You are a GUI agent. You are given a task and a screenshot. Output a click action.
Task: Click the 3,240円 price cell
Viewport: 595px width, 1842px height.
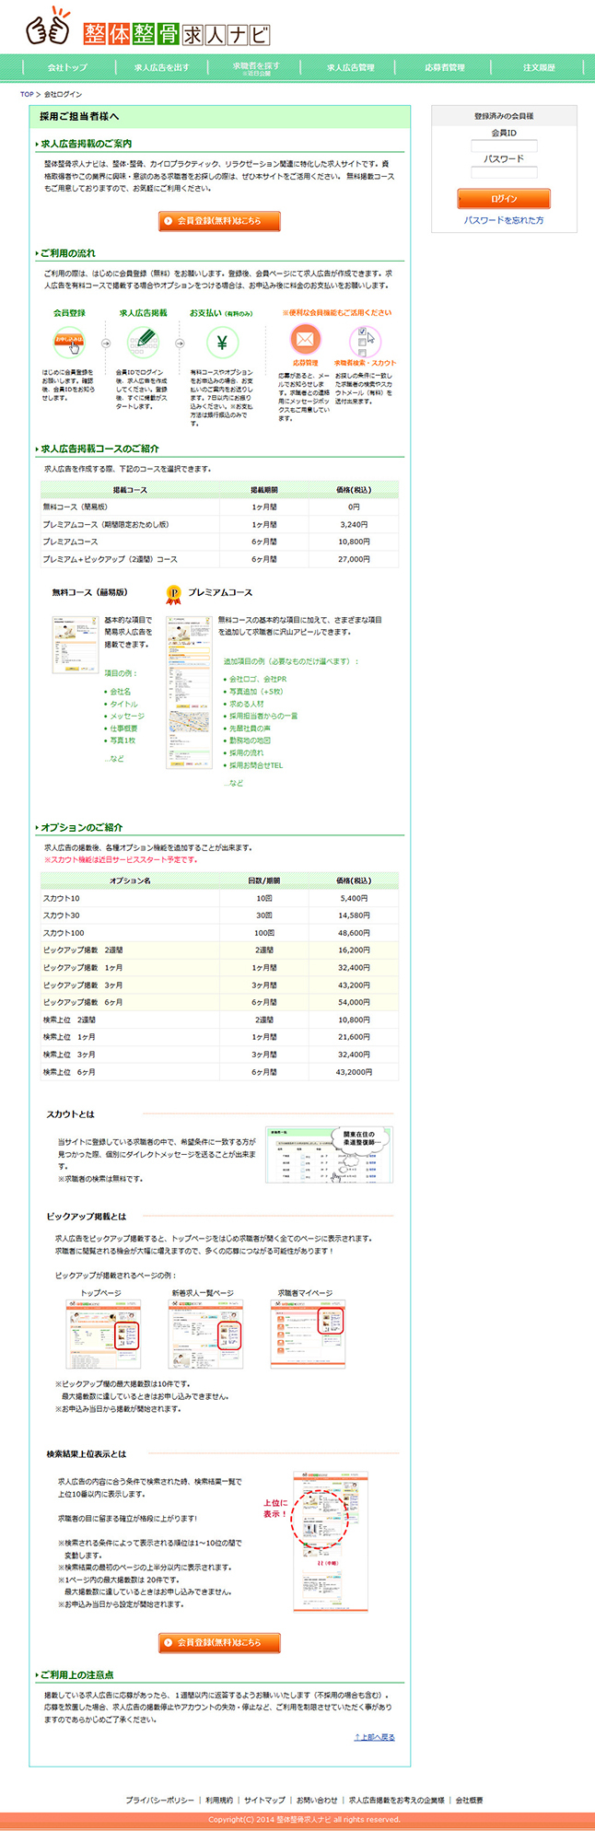coord(354,525)
